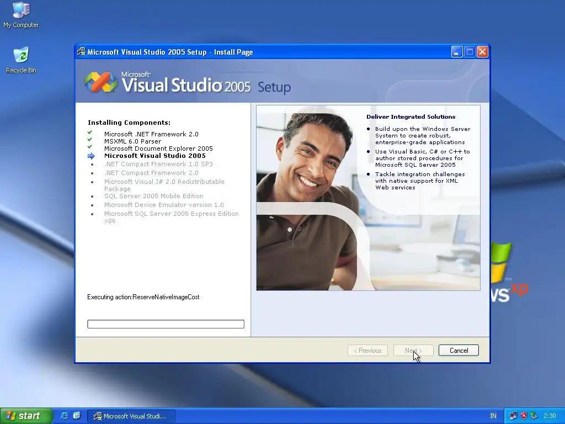Viewport: 565px width, 424px height.
Task: Click the XML Web services bullet text
Action: (x=420, y=181)
